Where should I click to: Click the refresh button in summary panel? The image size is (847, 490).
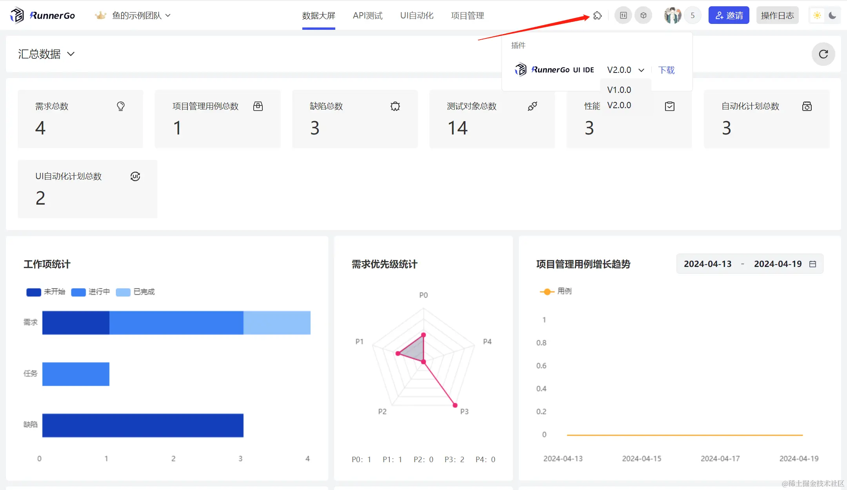click(823, 54)
